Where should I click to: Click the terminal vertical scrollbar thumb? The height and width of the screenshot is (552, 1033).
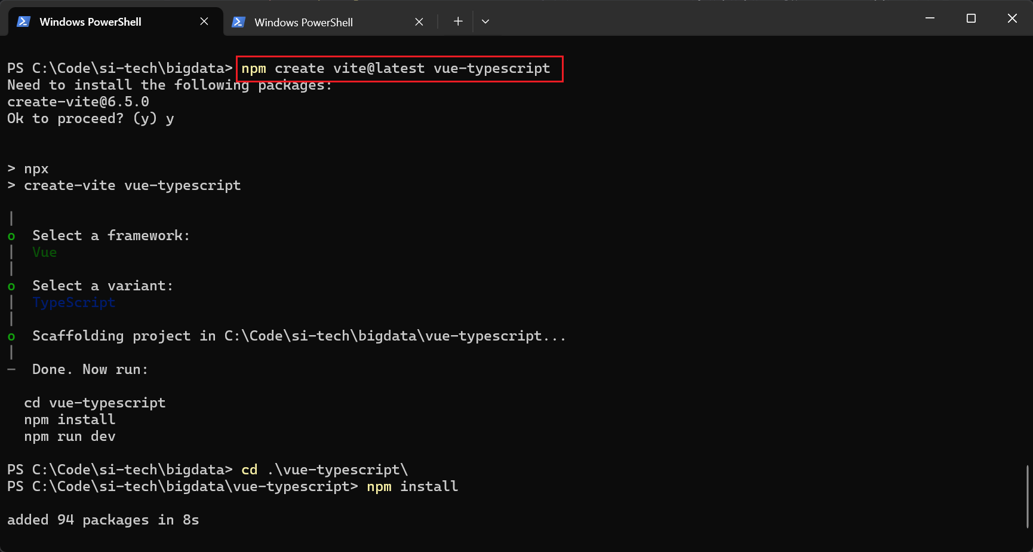[1028, 496]
